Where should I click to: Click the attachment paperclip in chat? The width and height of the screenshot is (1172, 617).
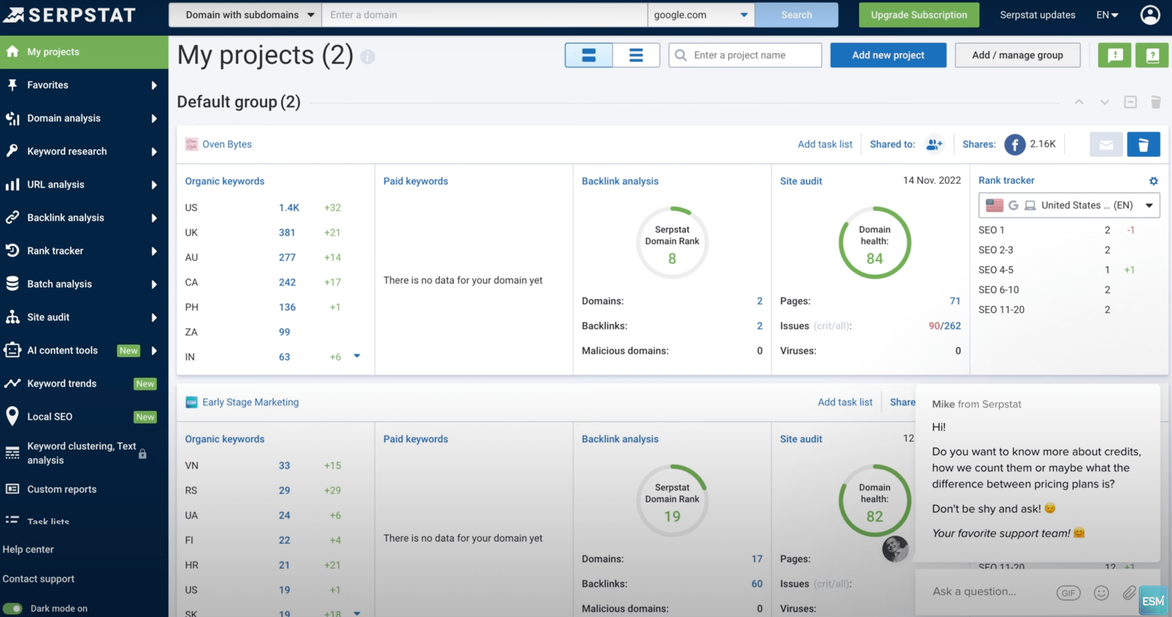1128,593
